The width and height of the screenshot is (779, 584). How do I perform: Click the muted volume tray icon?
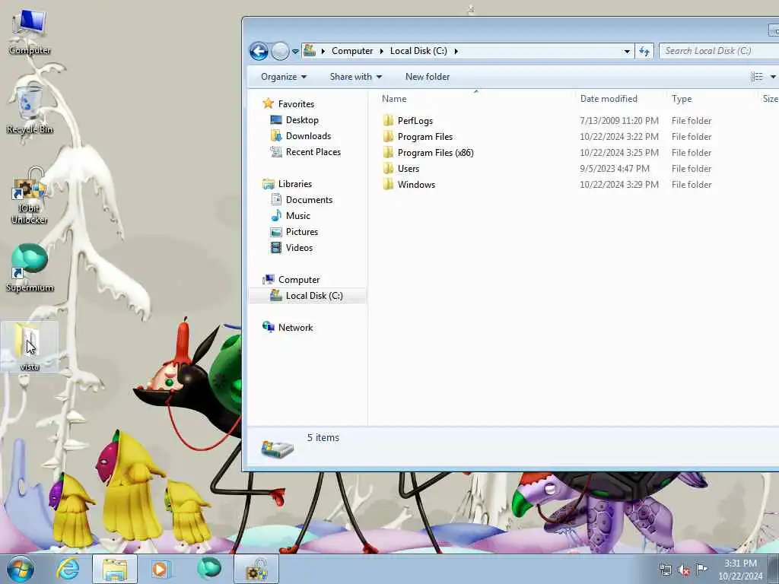coord(684,570)
